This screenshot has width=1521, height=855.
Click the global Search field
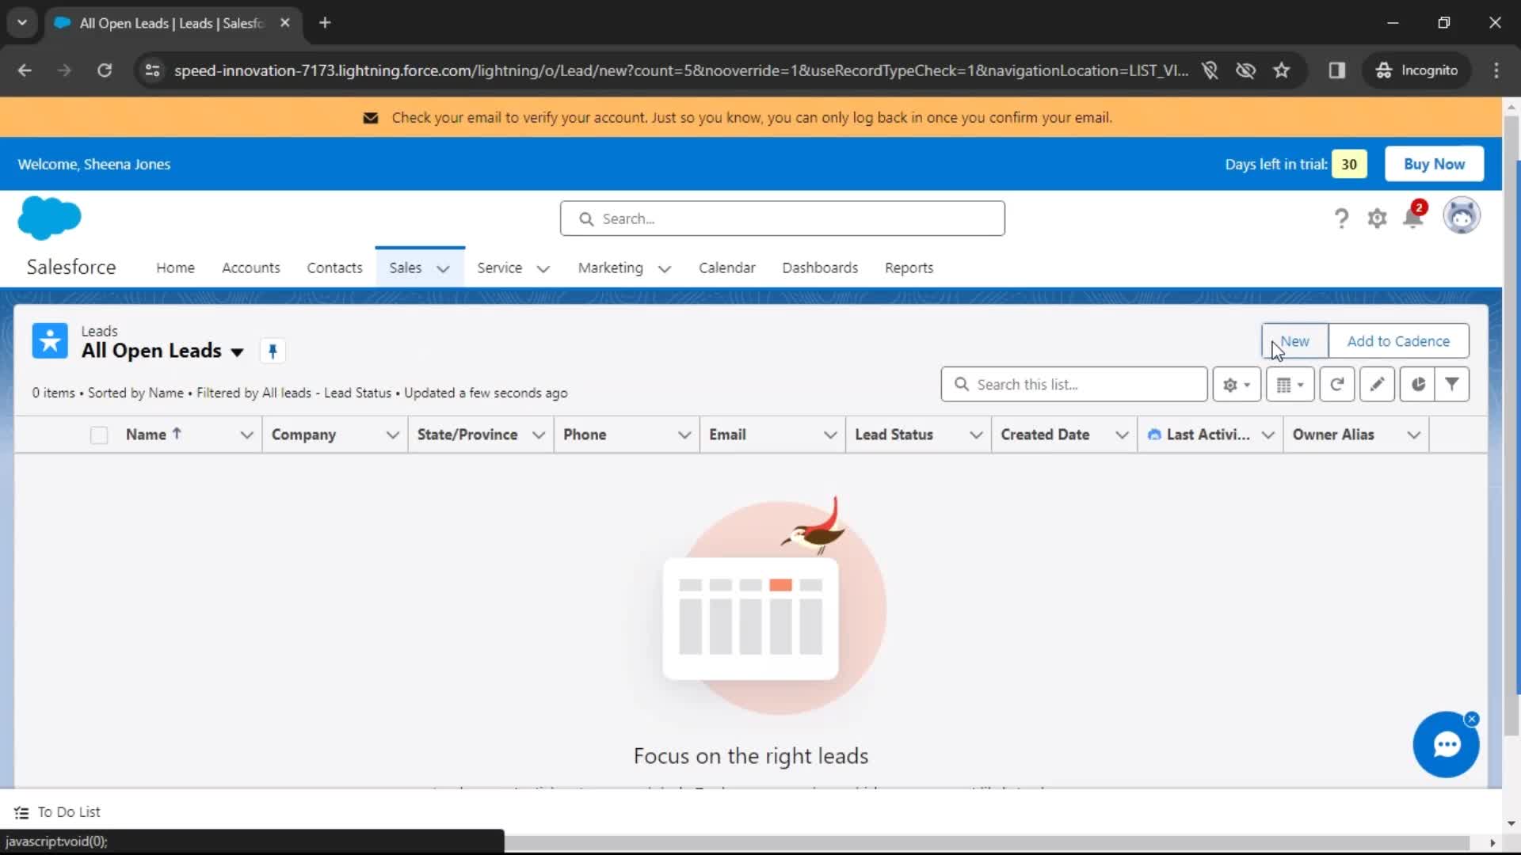(x=782, y=218)
